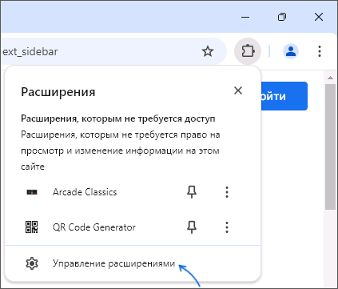Minimize the Chrome window
This screenshot has height=289, width=338.
[245, 17]
